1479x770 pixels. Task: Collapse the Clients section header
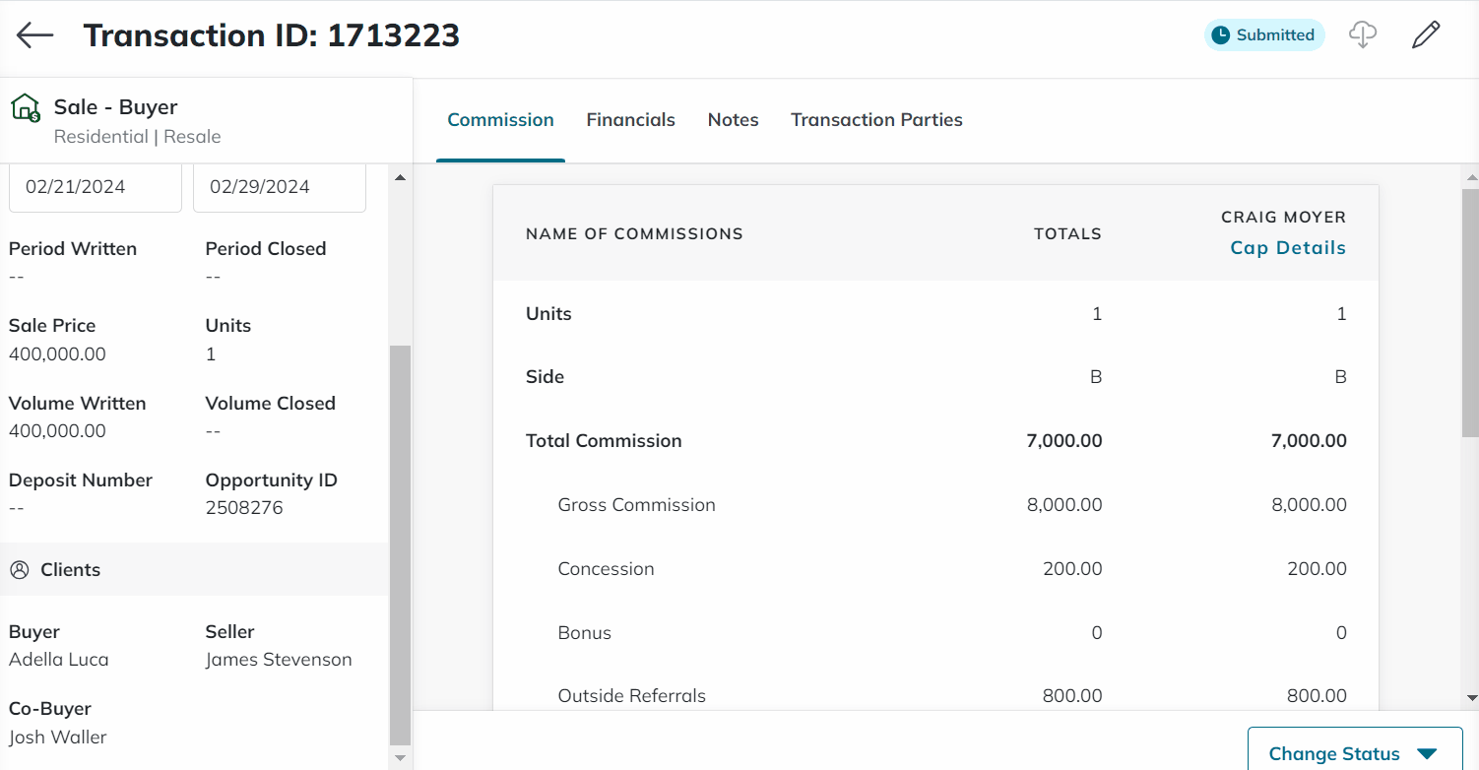point(69,569)
